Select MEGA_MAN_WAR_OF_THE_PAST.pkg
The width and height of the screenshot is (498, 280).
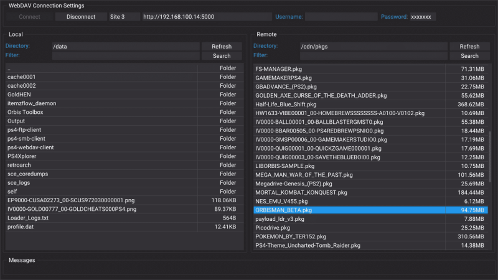tap(370, 175)
